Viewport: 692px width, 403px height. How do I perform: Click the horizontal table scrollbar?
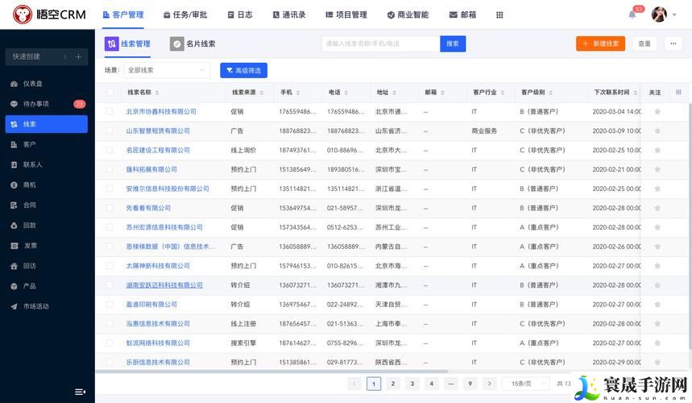tap(271, 372)
